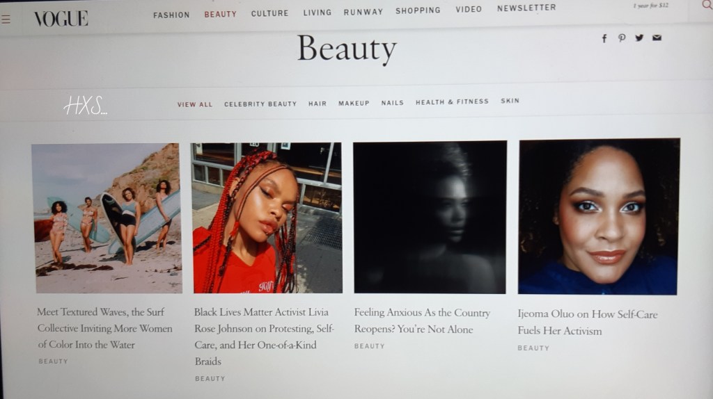Click the Vogue logo
713x399 pixels.
tap(61, 19)
